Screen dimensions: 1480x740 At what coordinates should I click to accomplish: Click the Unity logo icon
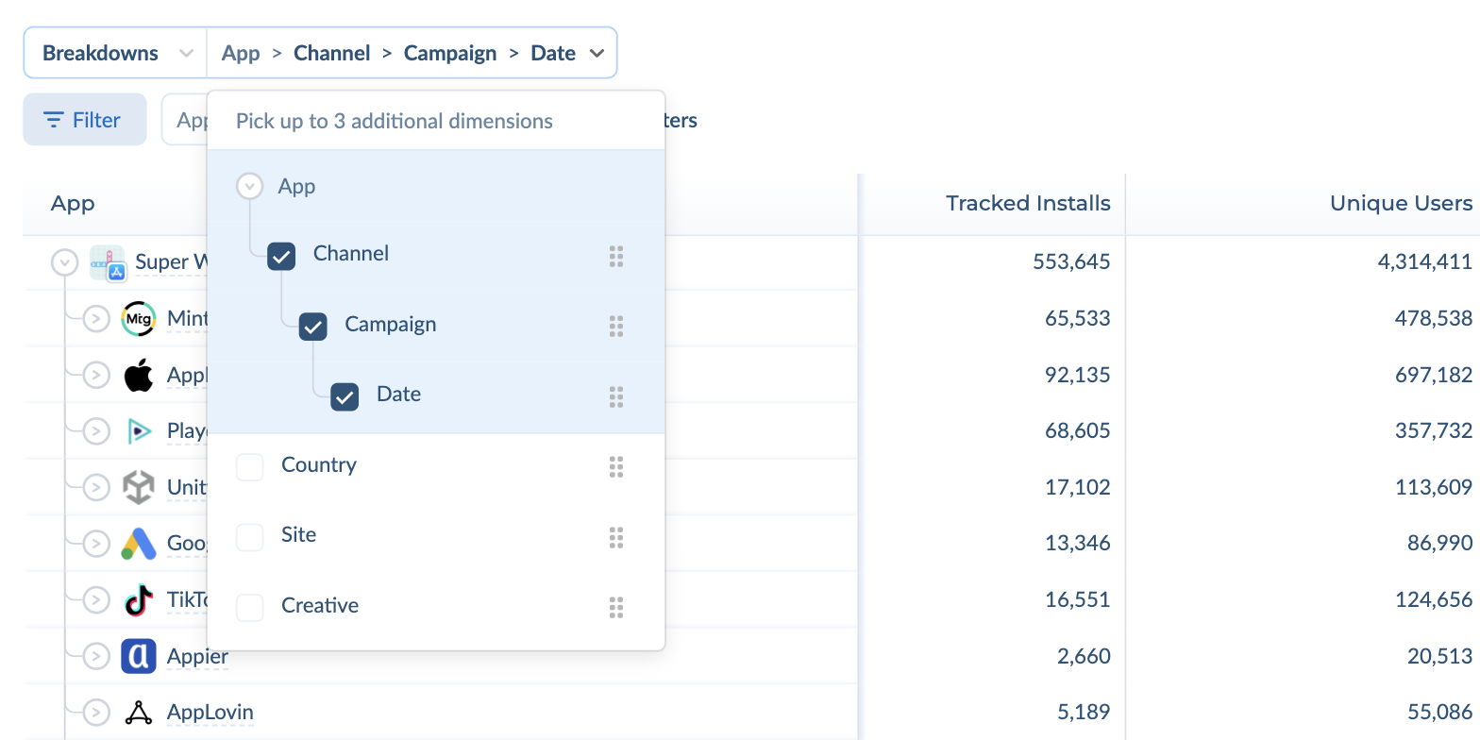[139, 487]
